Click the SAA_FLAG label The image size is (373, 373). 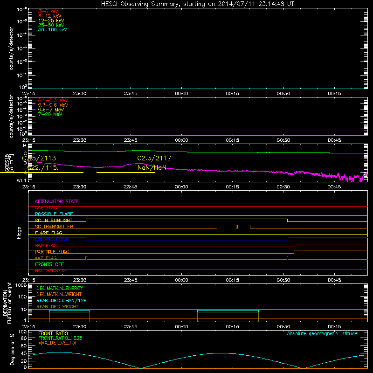tap(46, 246)
